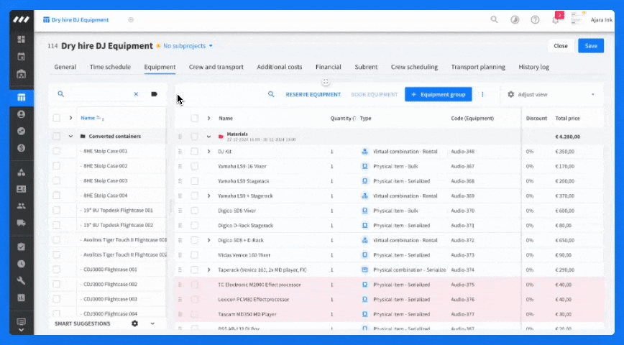Open the equipment shapes icon in the sidebar
The image size is (624, 345).
[x=22, y=172]
